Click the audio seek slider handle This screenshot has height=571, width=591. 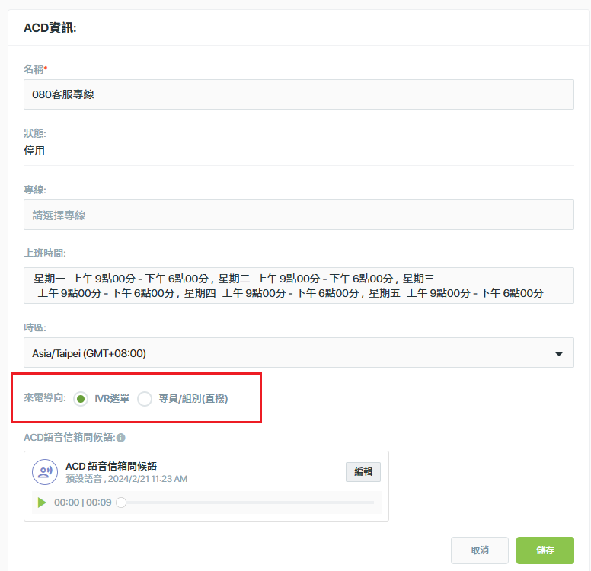coord(121,502)
